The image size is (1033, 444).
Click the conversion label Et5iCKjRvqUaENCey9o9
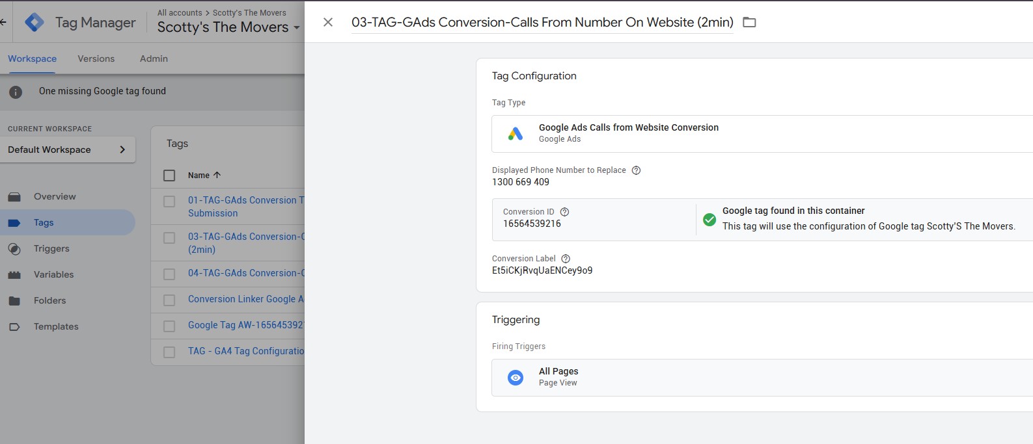(542, 270)
